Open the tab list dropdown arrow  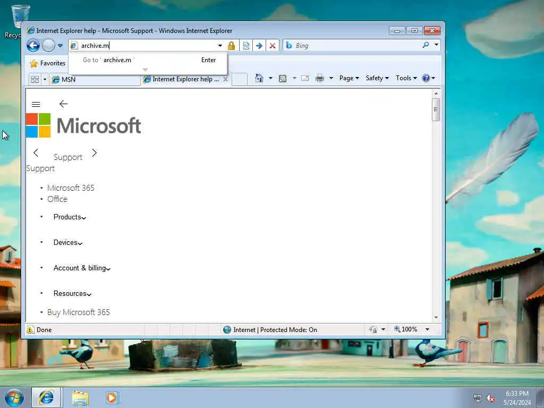click(x=45, y=80)
